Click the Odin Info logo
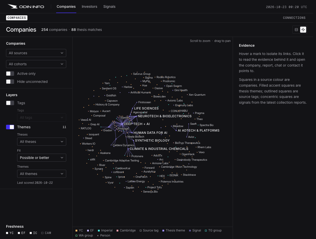This screenshot has width=316, height=239. [x=26, y=7]
